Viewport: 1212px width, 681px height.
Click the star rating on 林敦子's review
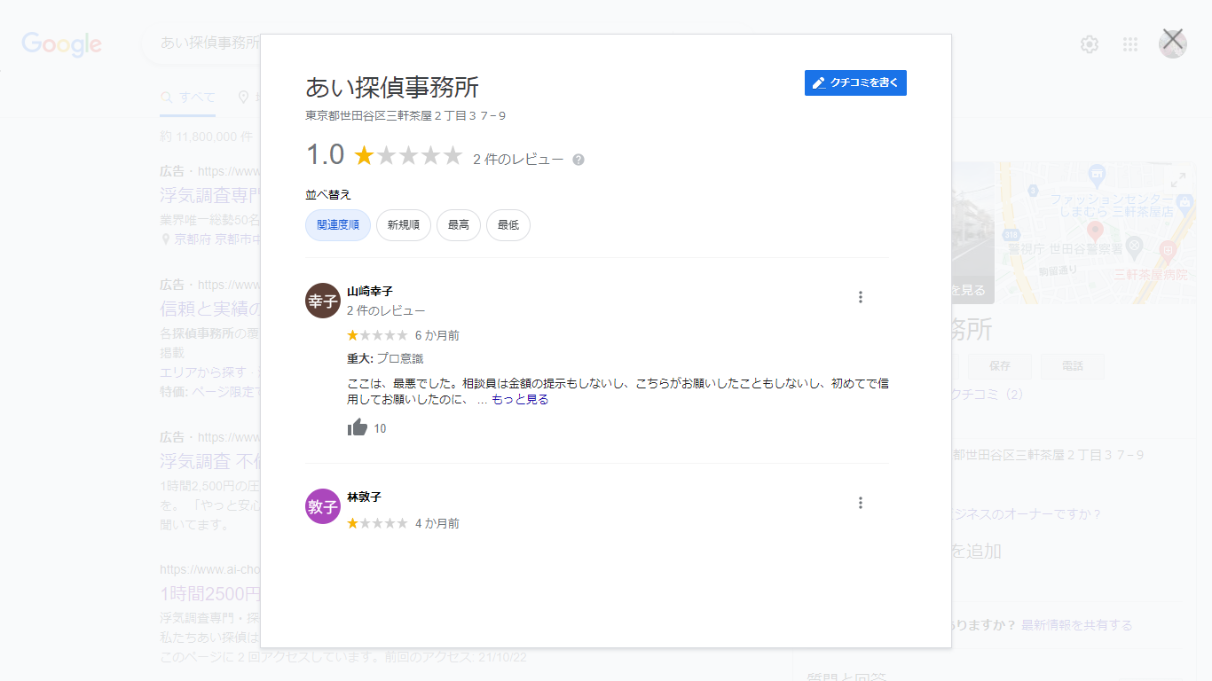(377, 523)
